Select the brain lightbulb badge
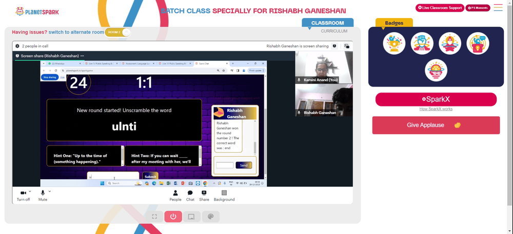 click(436, 70)
